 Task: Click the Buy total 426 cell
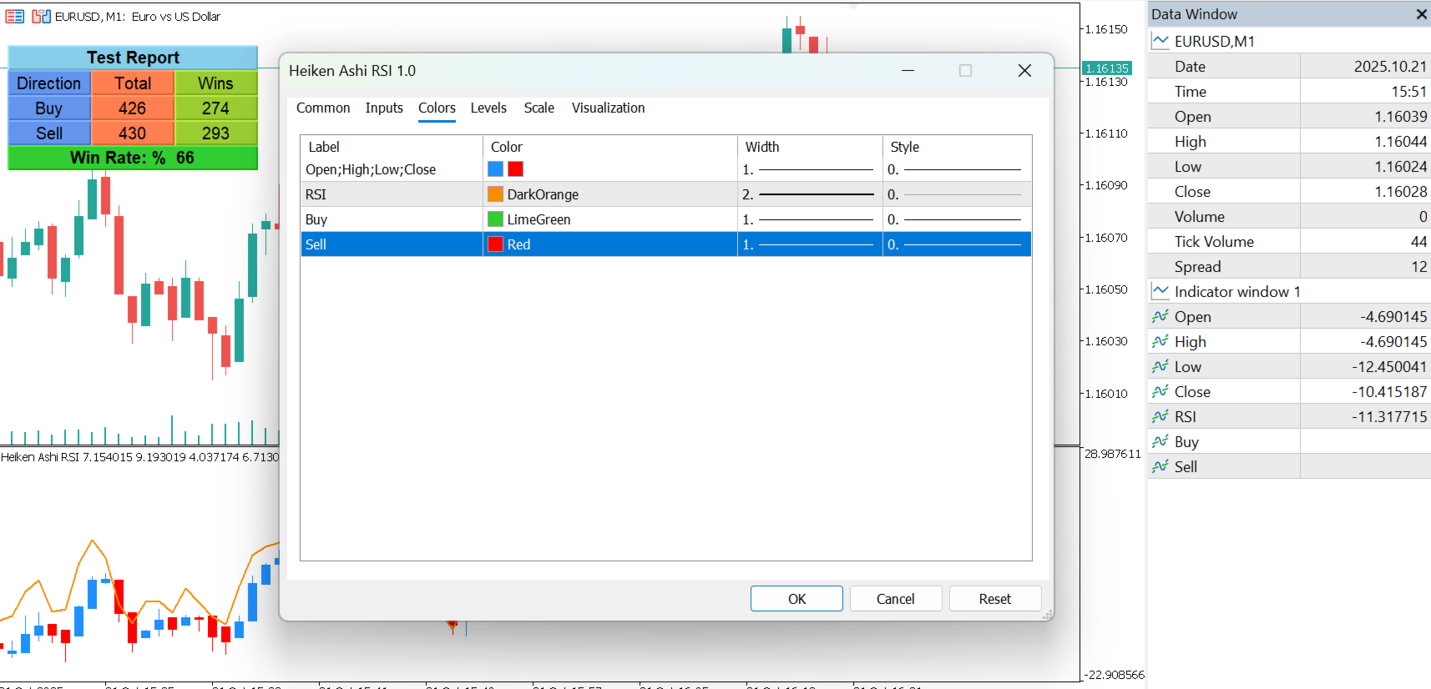[133, 108]
